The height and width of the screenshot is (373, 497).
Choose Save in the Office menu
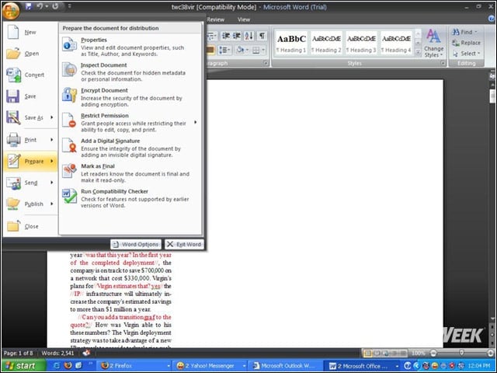click(x=30, y=96)
